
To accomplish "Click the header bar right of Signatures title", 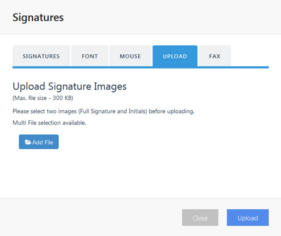I will [176, 17].
